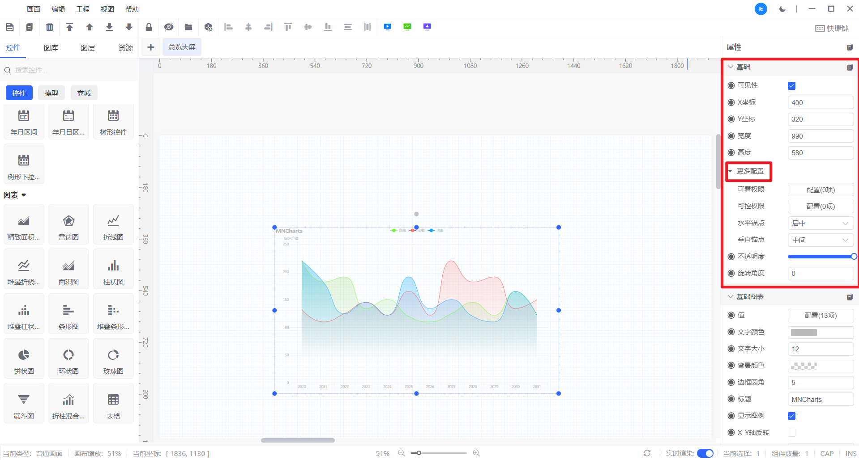Click the blue preview play icon

coord(388,27)
